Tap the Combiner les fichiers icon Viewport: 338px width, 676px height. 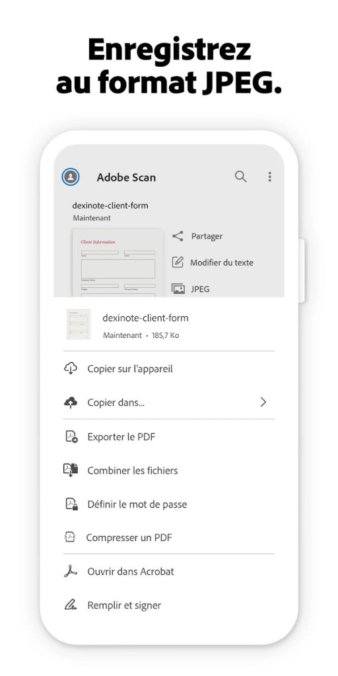click(x=71, y=470)
